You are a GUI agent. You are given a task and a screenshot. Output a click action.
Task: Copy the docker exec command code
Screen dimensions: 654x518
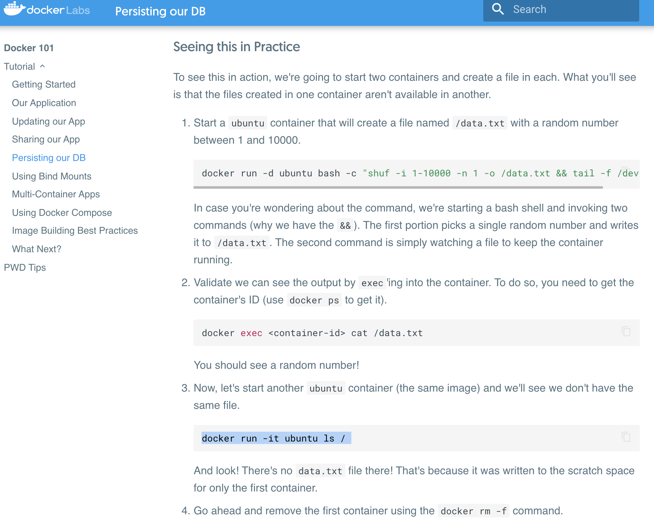coord(626,331)
